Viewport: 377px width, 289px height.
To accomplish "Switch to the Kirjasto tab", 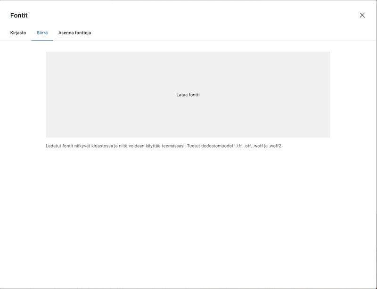I will tap(18, 33).
